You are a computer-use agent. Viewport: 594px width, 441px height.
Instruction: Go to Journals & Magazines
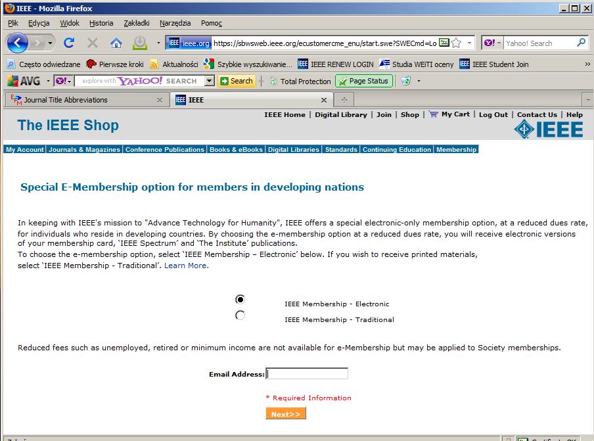pos(84,149)
